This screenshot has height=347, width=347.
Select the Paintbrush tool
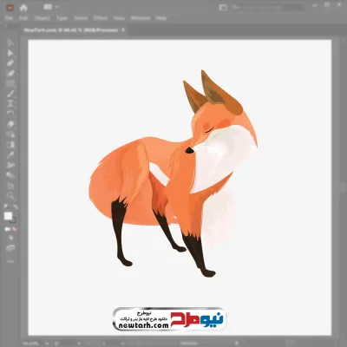click(10, 94)
